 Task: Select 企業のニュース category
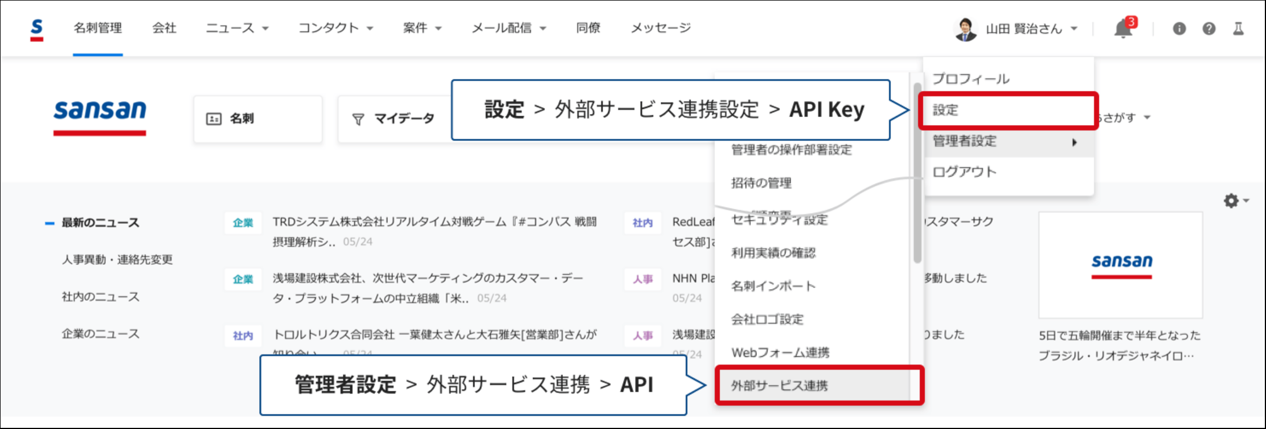pyautogui.click(x=100, y=334)
